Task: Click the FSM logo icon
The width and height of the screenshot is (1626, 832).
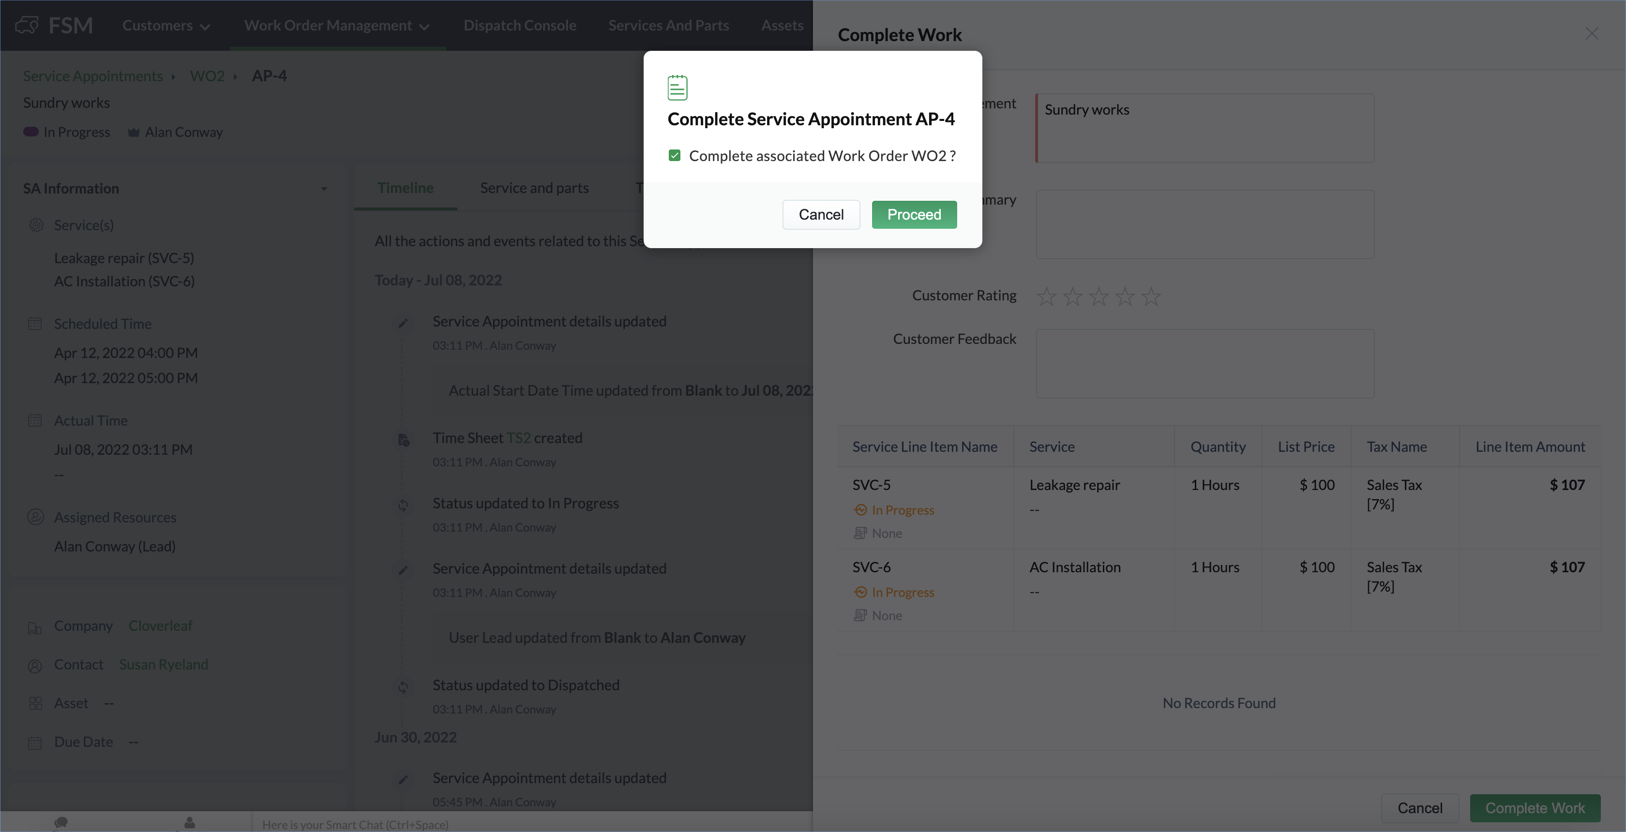Action: click(x=27, y=25)
